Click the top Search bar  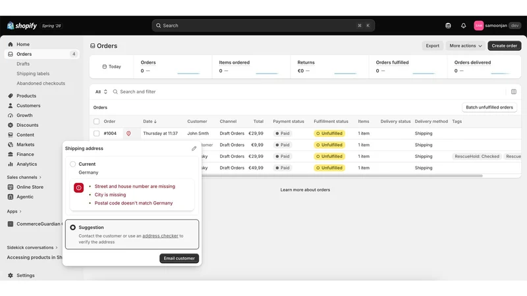pyautogui.click(x=263, y=26)
